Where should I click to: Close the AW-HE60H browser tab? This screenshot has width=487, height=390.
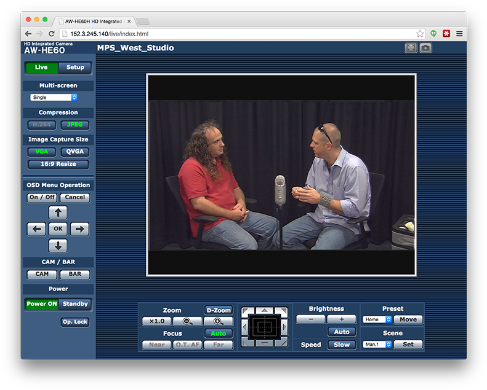tap(129, 21)
